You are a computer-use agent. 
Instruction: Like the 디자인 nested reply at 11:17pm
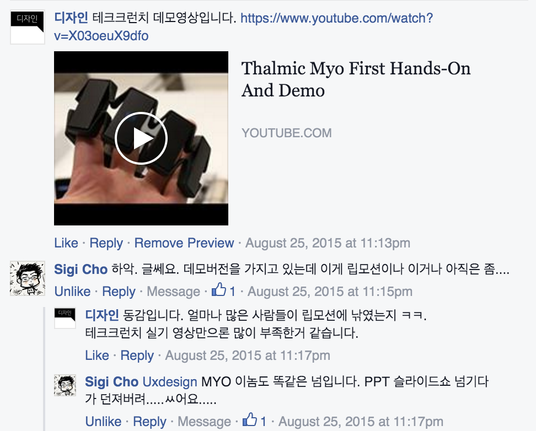[97, 355]
